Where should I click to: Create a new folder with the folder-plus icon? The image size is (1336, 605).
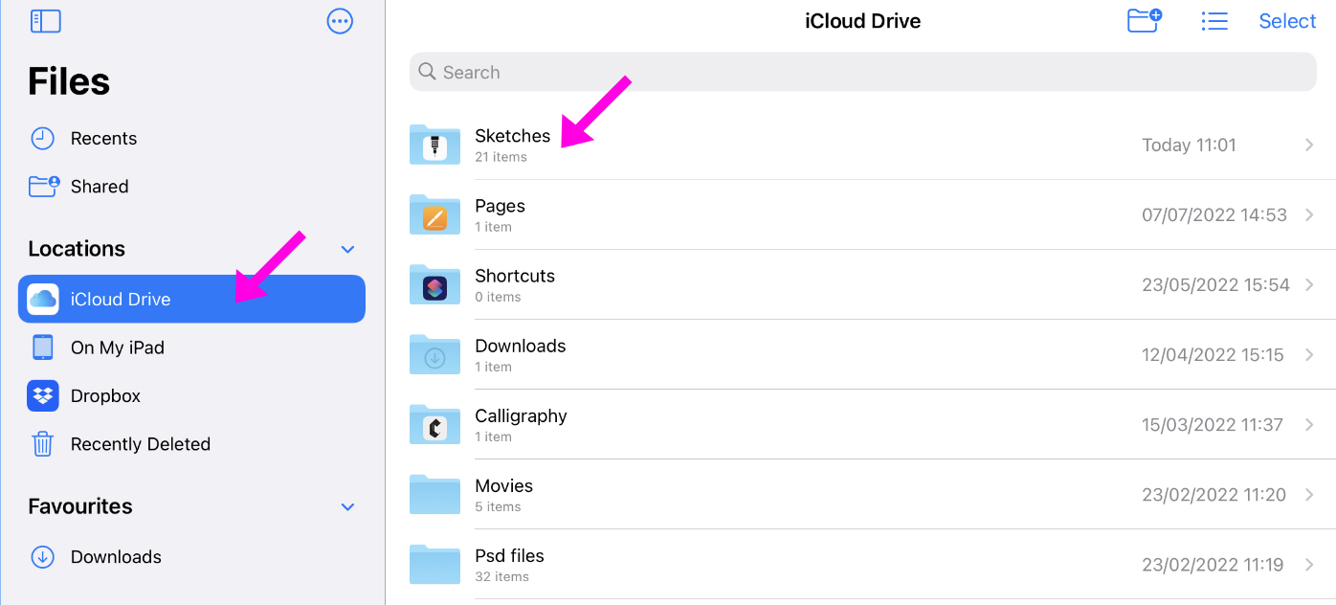(x=1144, y=20)
